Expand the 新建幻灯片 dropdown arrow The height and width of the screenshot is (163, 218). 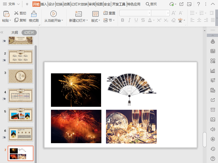coord(87,21)
